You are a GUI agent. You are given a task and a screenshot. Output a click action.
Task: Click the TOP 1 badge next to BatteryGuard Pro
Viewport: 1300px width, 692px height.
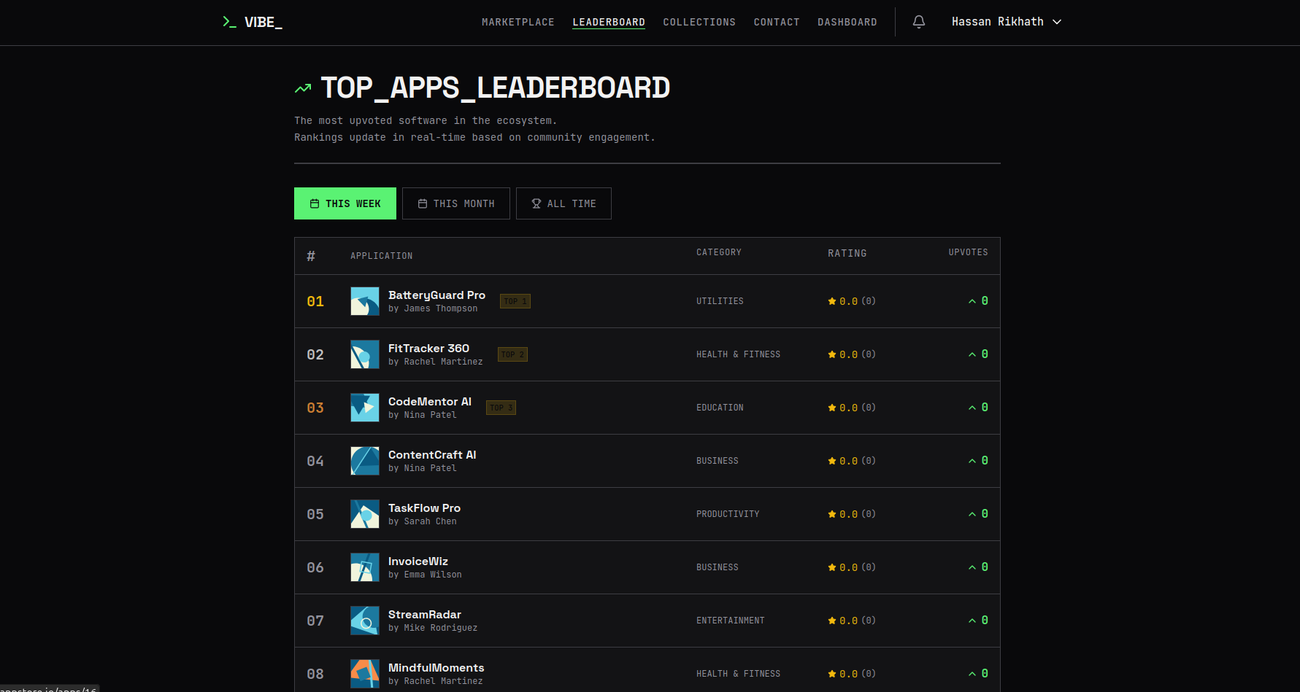[x=515, y=300]
